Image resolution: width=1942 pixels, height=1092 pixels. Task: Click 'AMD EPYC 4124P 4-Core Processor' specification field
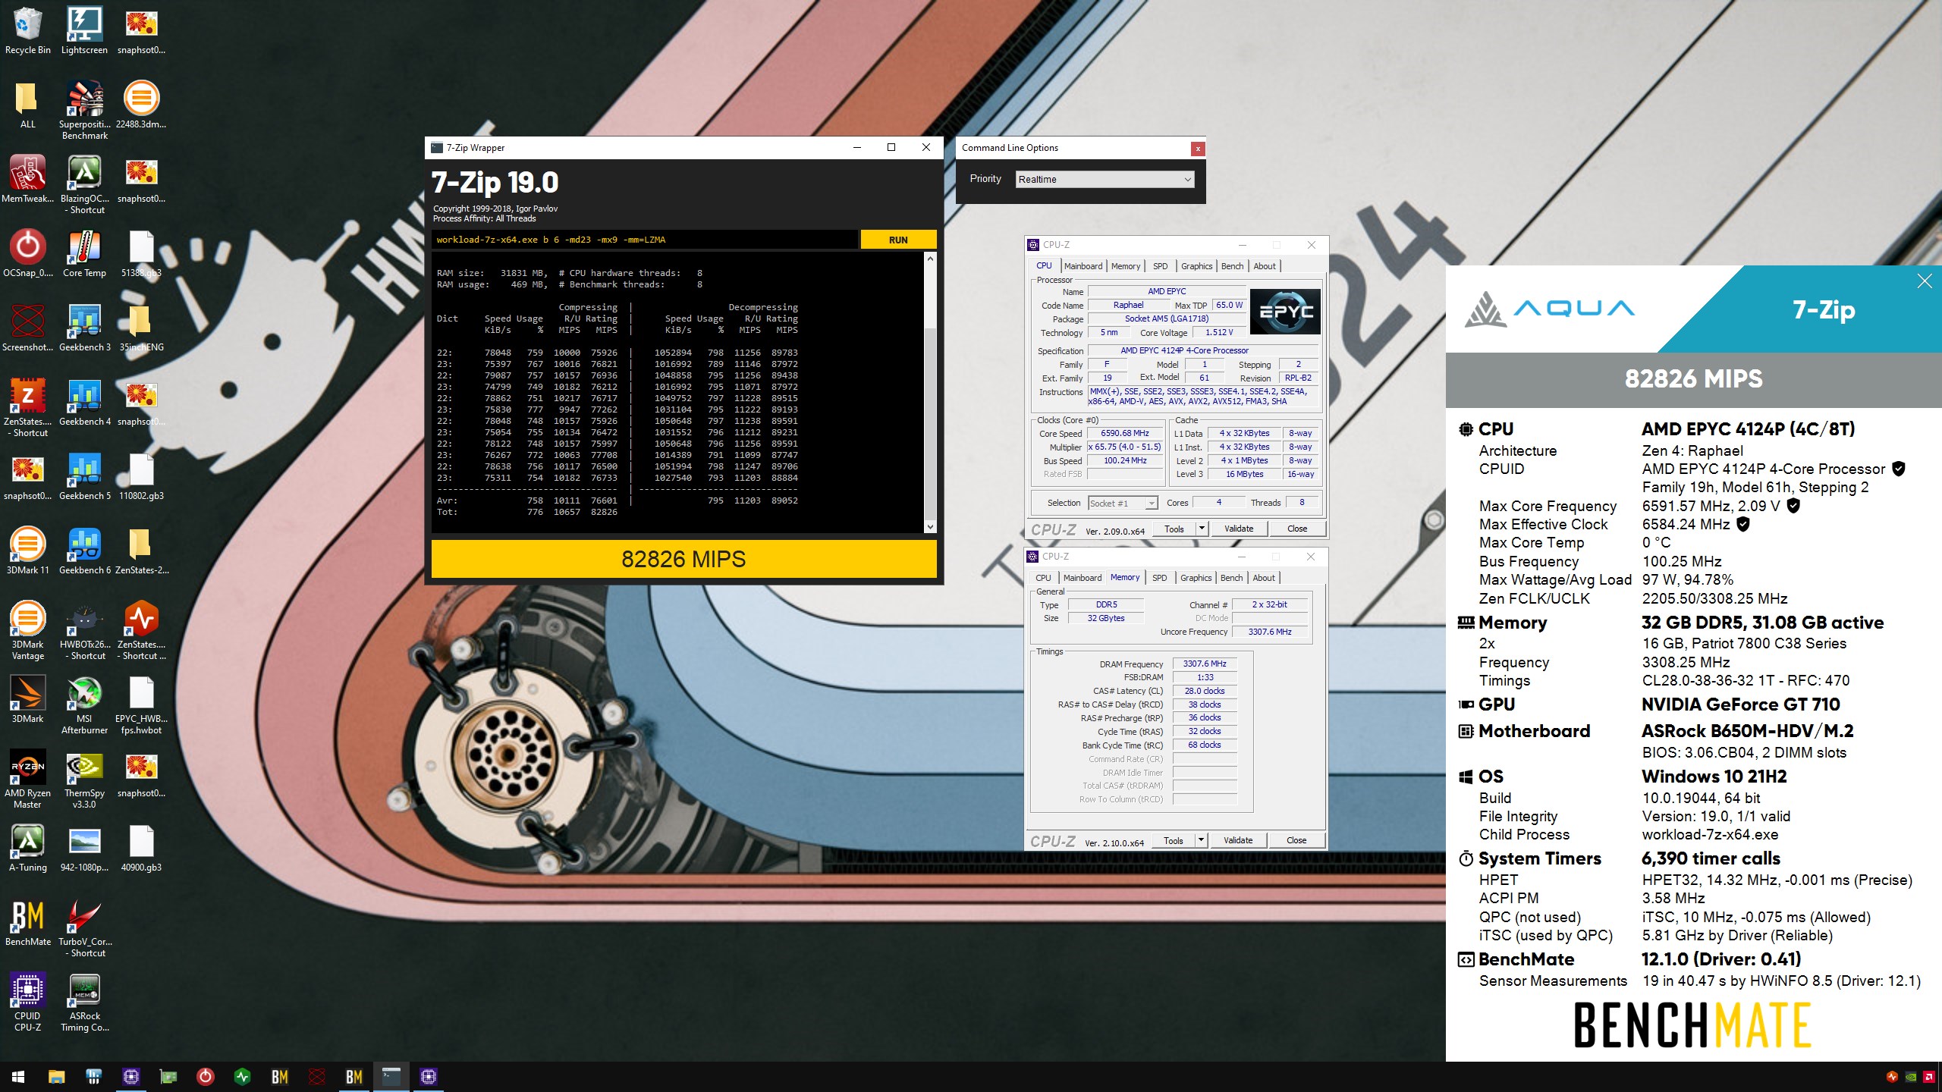tap(1203, 350)
